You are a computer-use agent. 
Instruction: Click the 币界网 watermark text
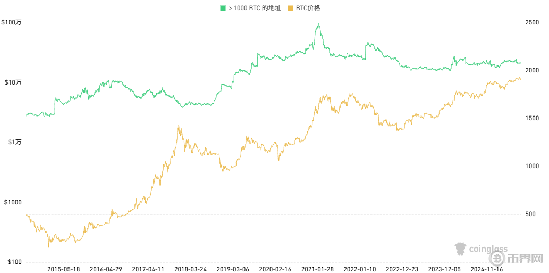pos(525,259)
